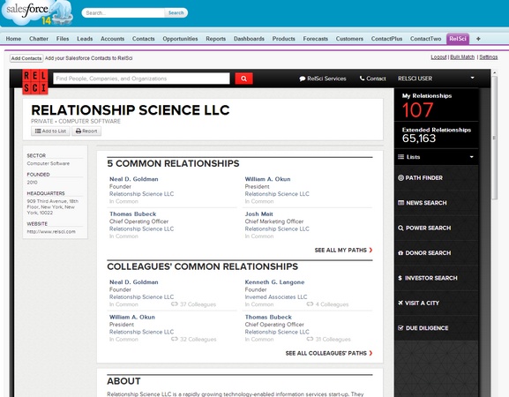This screenshot has height=397, width=509.
Task: Click the Power Search magnifier icon
Action: (400, 228)
